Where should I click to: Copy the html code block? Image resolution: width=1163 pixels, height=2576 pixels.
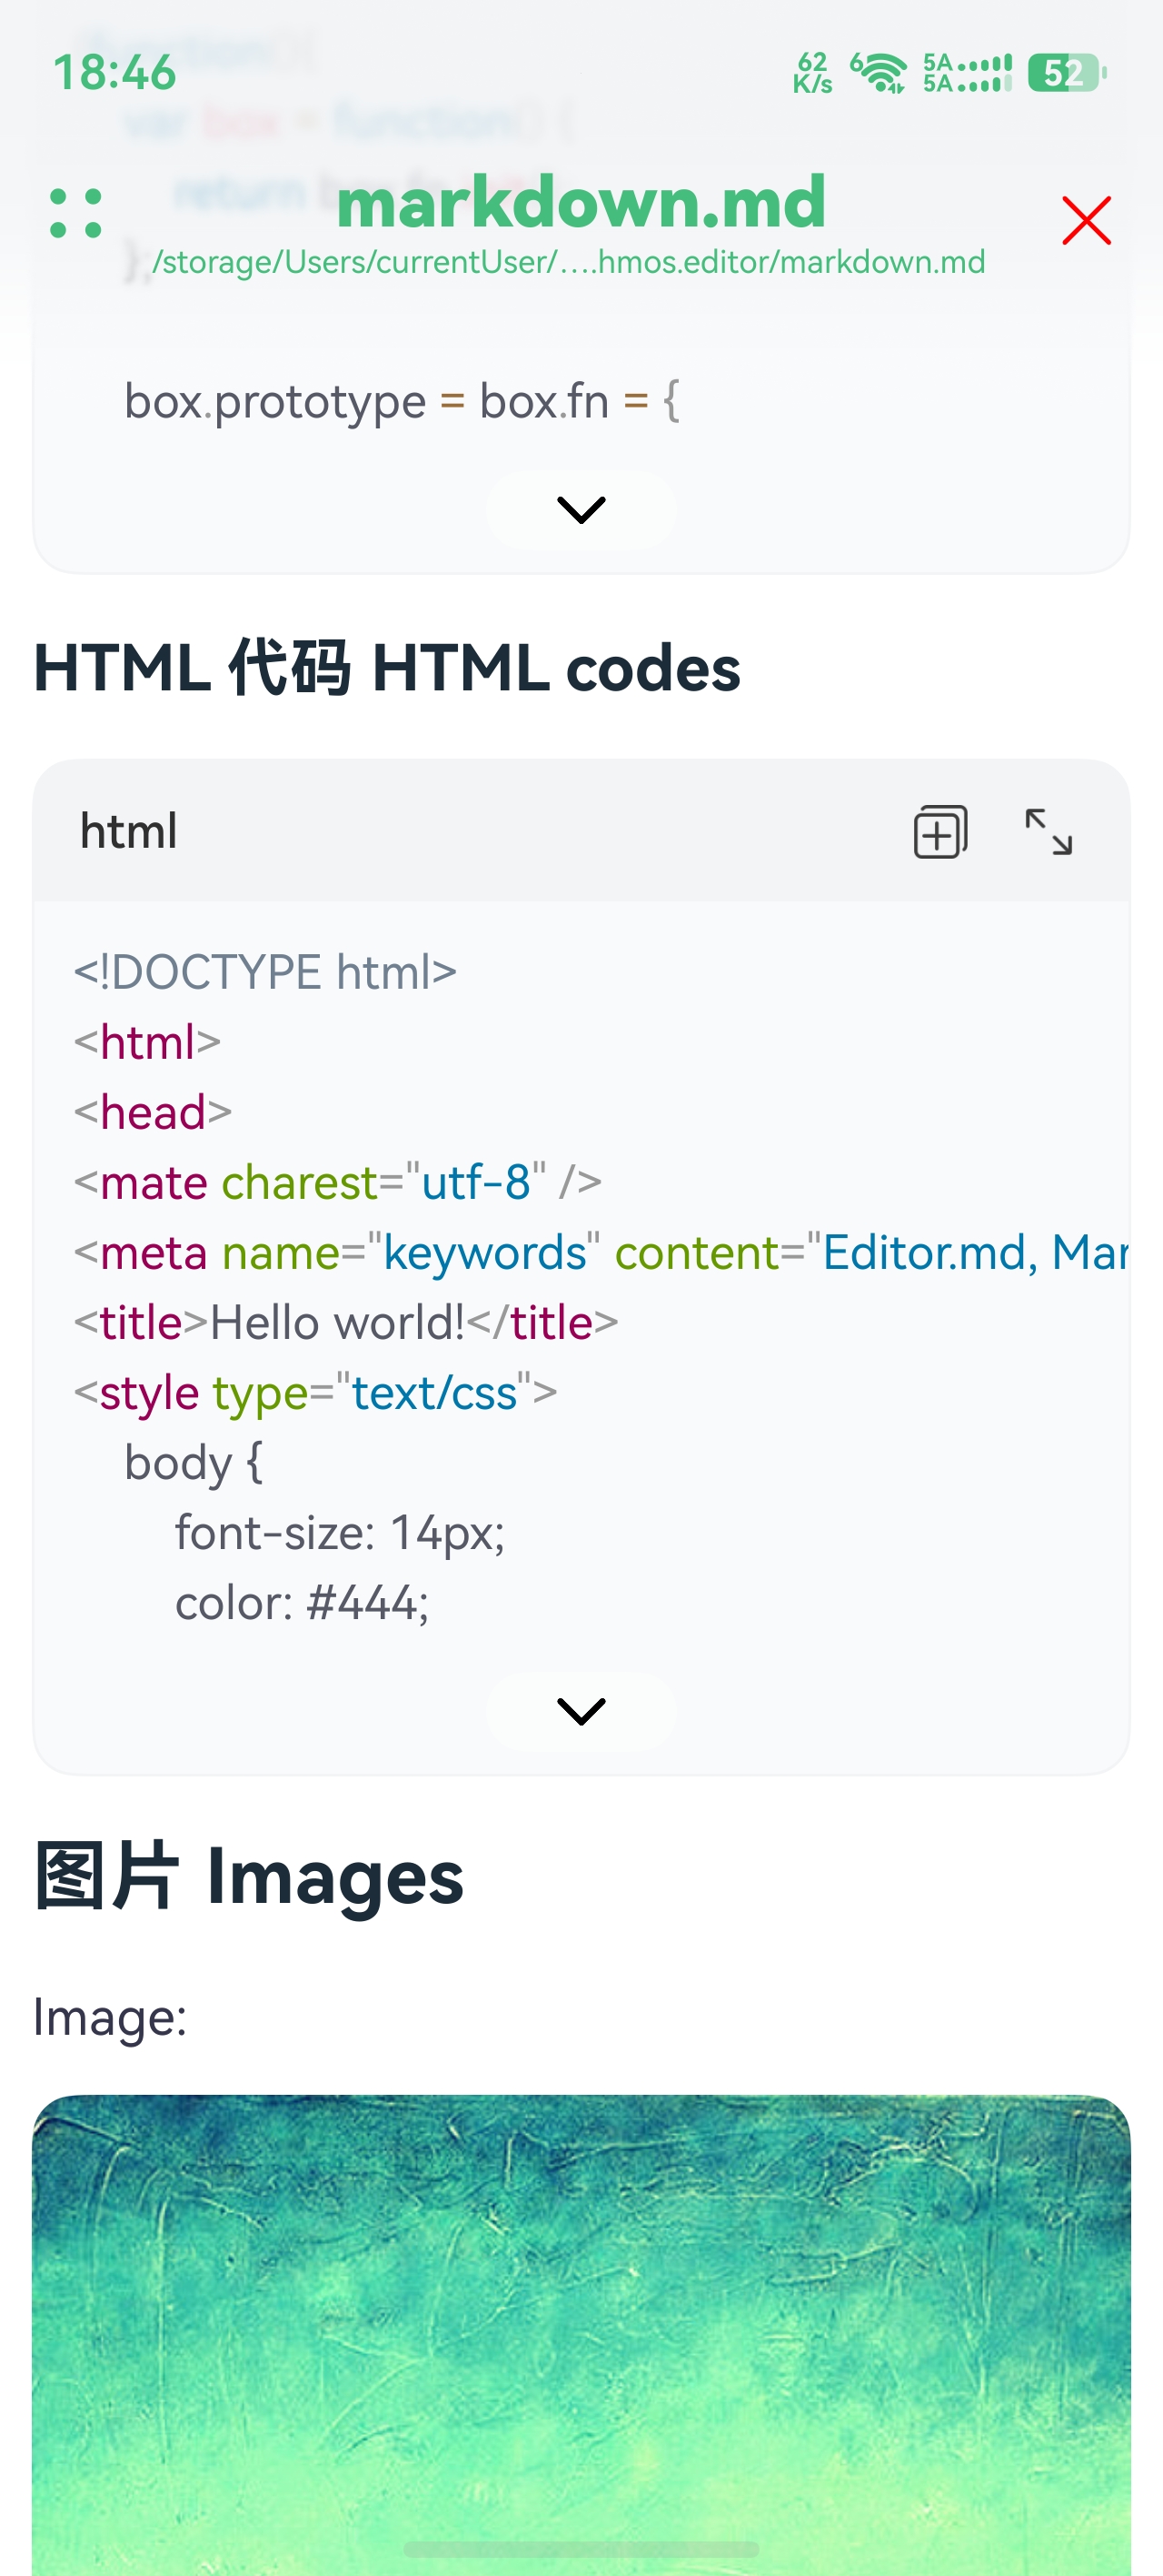tap(940, 832)
